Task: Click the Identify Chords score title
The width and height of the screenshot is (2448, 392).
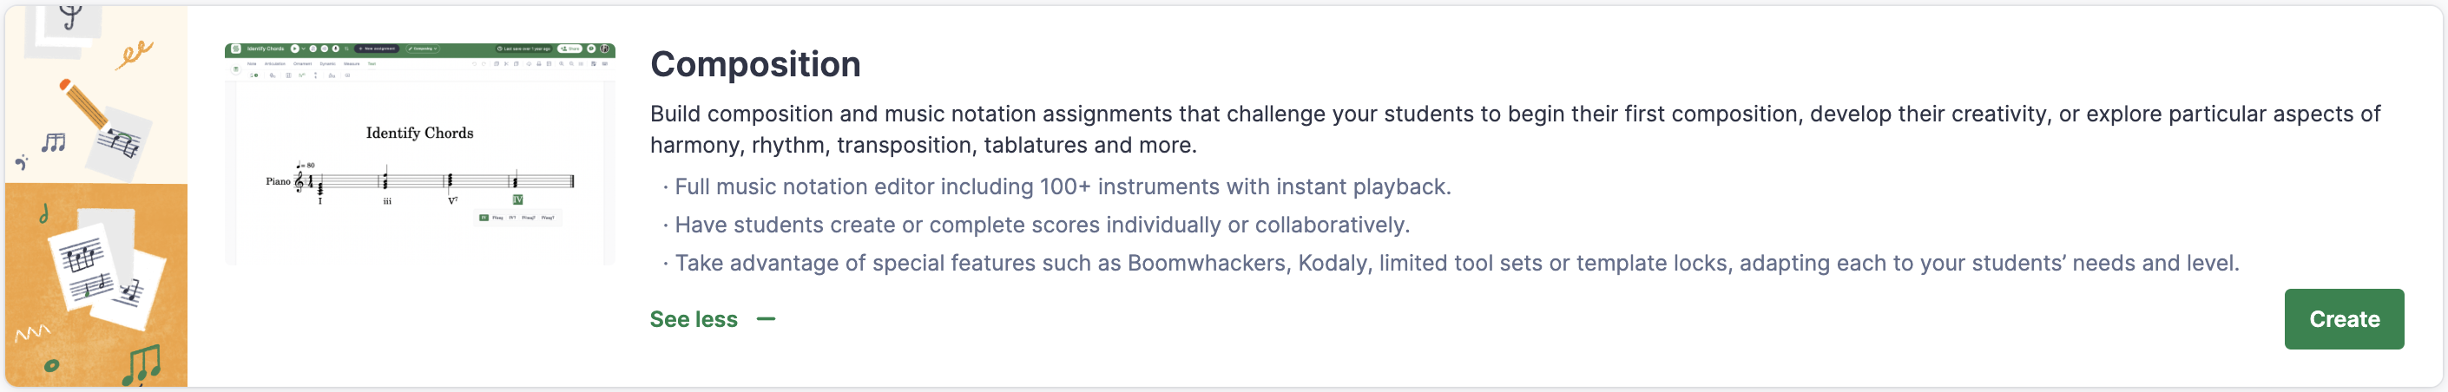Action: pos(419,133)
